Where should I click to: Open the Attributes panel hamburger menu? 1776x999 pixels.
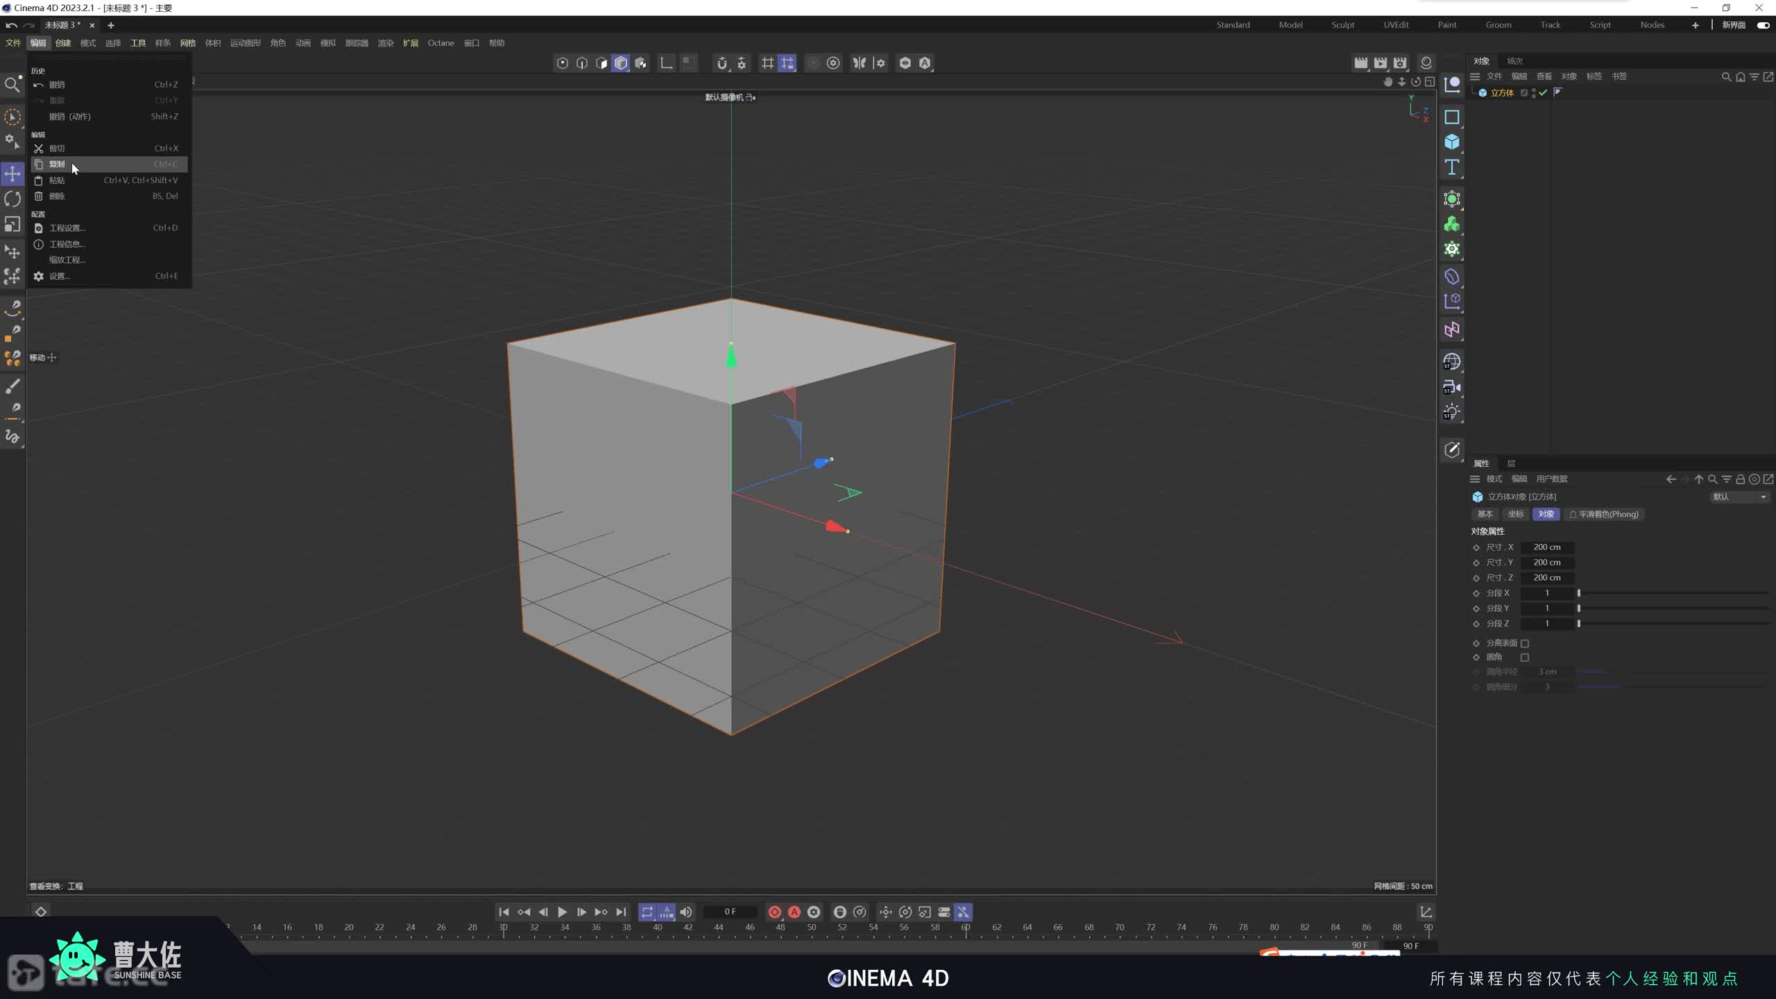coord(1475,479)
